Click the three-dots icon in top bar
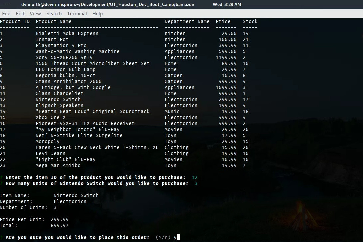This screenshot has width=363, height=242. (7, 4)
